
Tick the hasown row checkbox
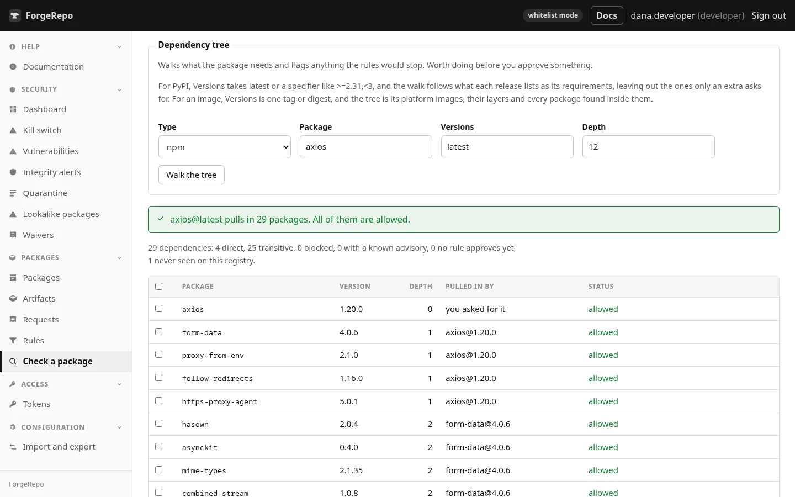tap(159, 424)
